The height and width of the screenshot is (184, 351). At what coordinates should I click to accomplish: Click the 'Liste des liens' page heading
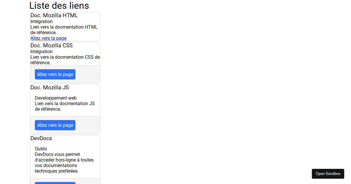click(59, 6)
